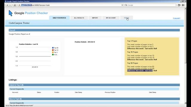Click the Top 10 Pages heading

[133, 52]
